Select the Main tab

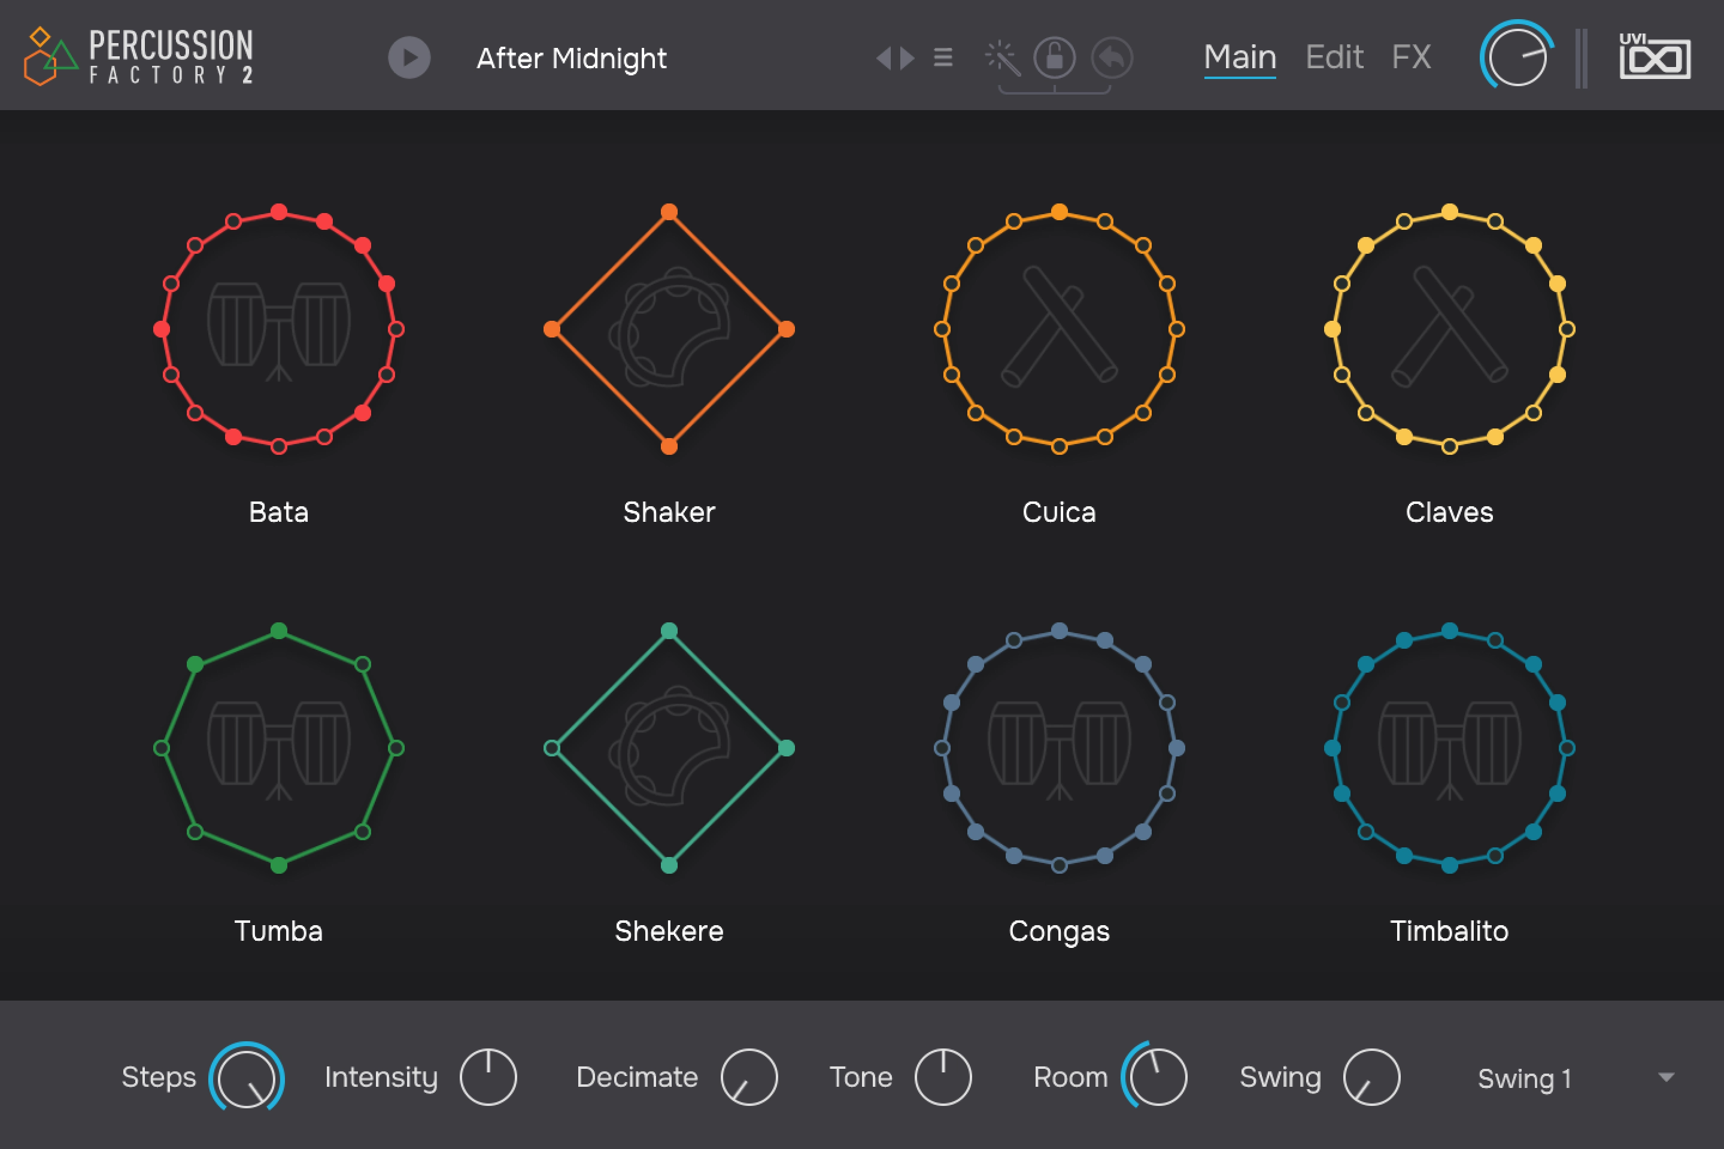[1240, 56]
